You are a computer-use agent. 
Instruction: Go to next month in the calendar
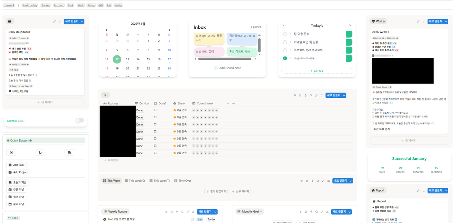pos(170,30)
